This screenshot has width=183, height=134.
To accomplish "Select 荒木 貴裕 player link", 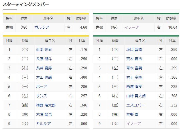I will [134, 59].
